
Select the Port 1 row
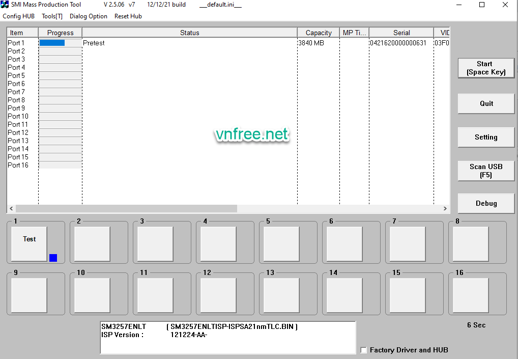coord(16,43)
